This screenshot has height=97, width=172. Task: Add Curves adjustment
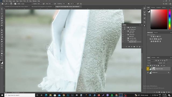pos(156,37)
